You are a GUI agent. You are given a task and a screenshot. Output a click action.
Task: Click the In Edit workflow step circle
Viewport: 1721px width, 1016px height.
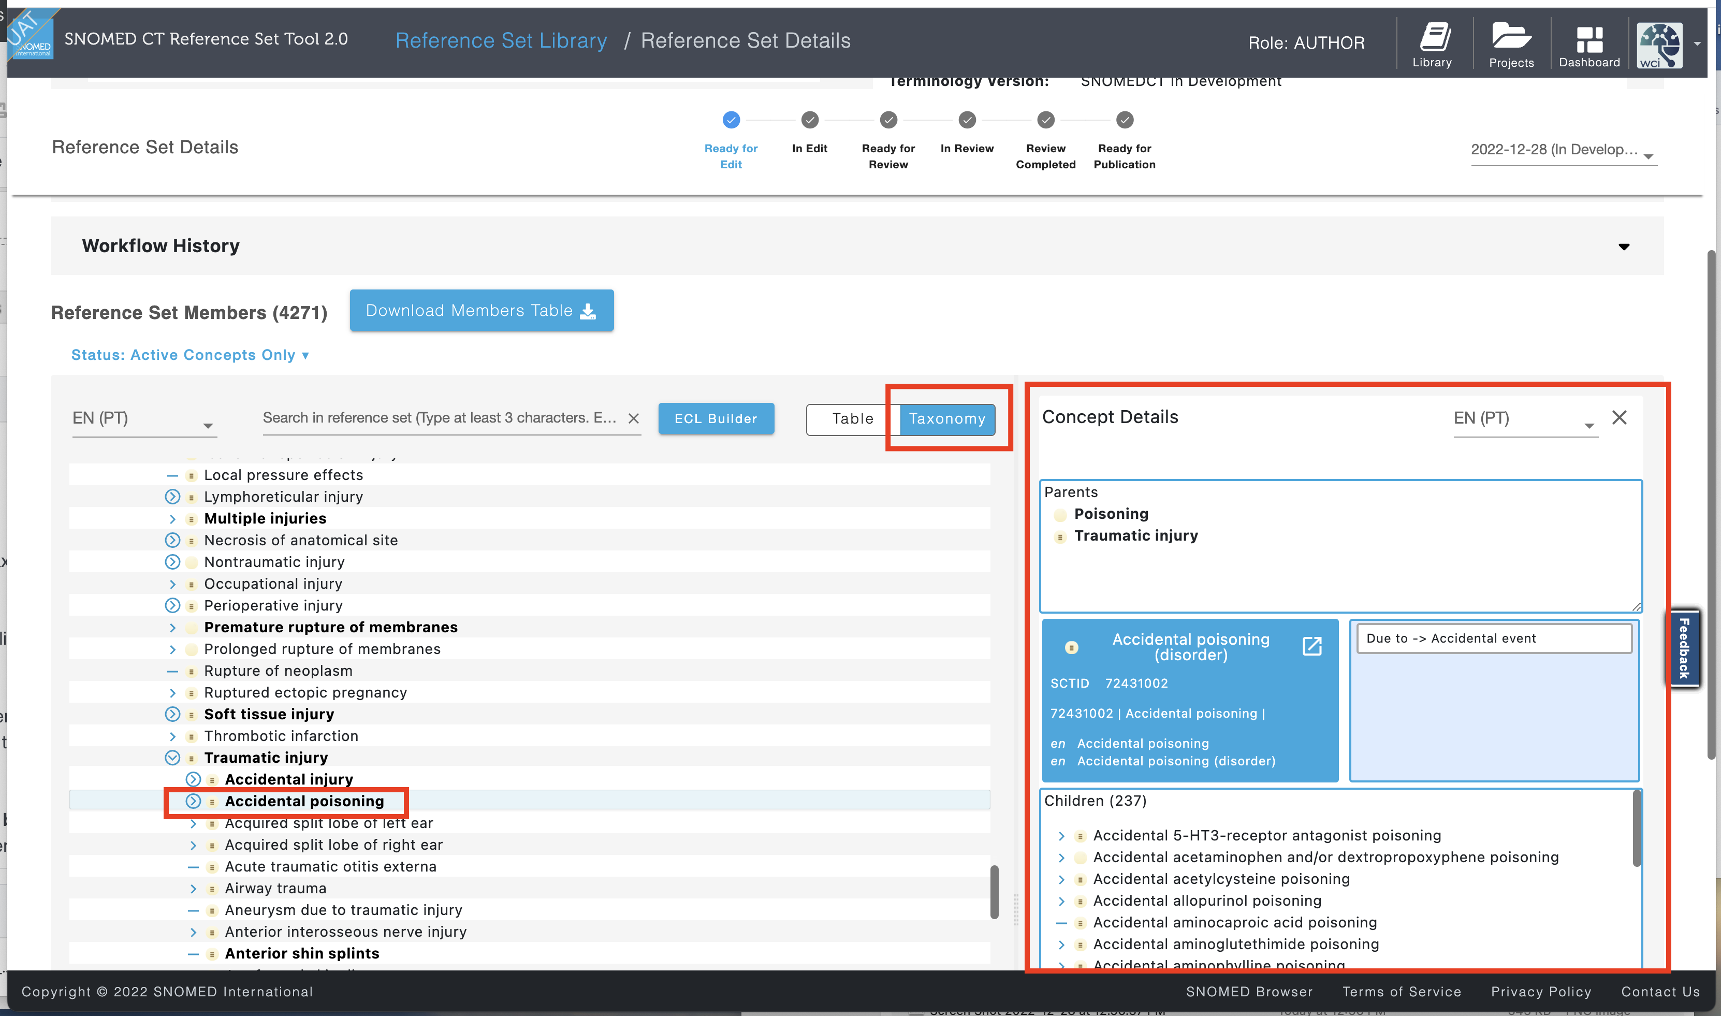click(x=810, y=120)
